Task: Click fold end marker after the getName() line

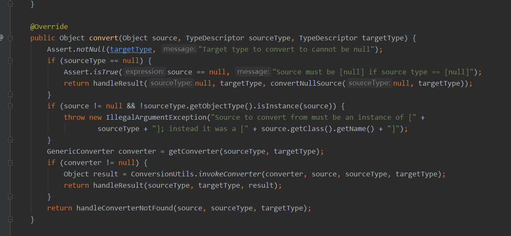Action: (10, 140)
